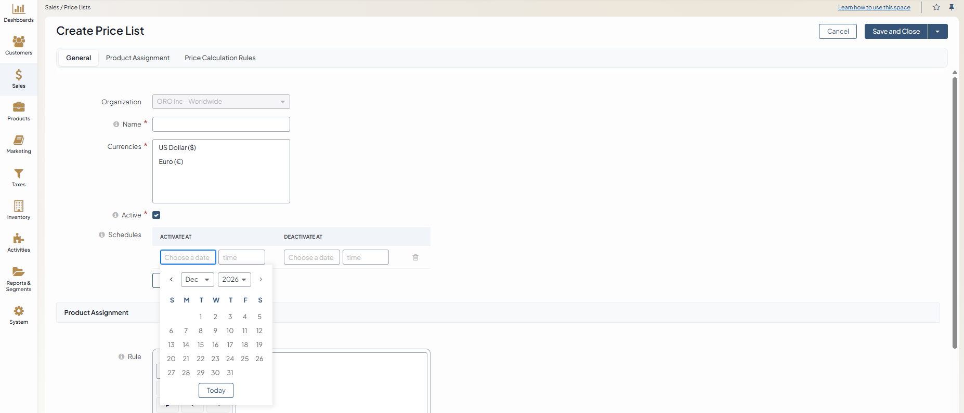The width and height of the screenshot is (964, 413).
Task: Click the Today button in calendar
Action: click(x=216, y=391)
